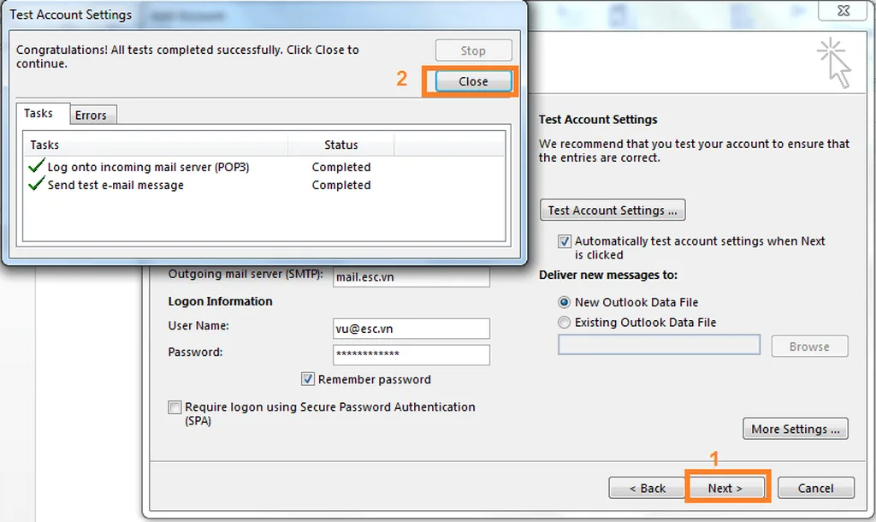
Task: Click the User Name field
Action: point(411,329)
